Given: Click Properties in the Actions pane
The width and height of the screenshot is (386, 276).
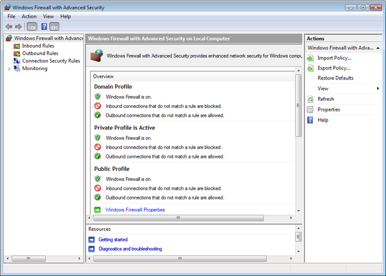Looking at the screenshot, I should (328, 110).
